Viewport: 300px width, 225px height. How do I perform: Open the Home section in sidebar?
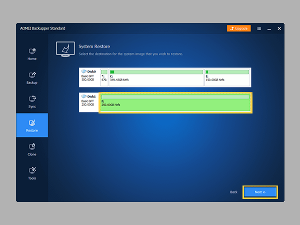pos(32,54)
